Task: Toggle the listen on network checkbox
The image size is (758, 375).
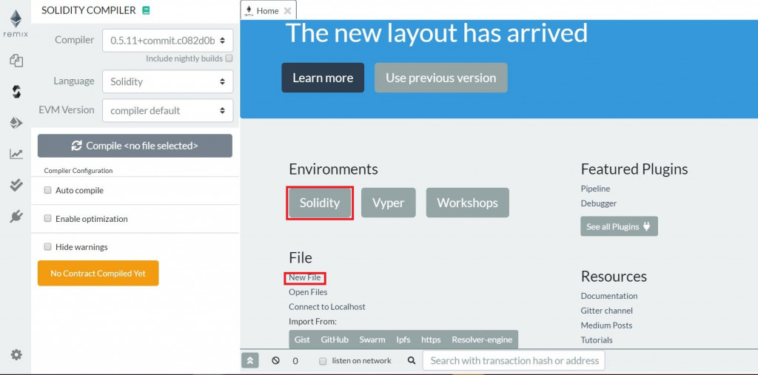Action: click(x=323, y=361)
